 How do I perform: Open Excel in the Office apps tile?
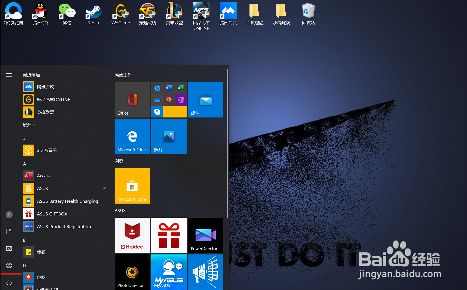[x=180, y=88]
